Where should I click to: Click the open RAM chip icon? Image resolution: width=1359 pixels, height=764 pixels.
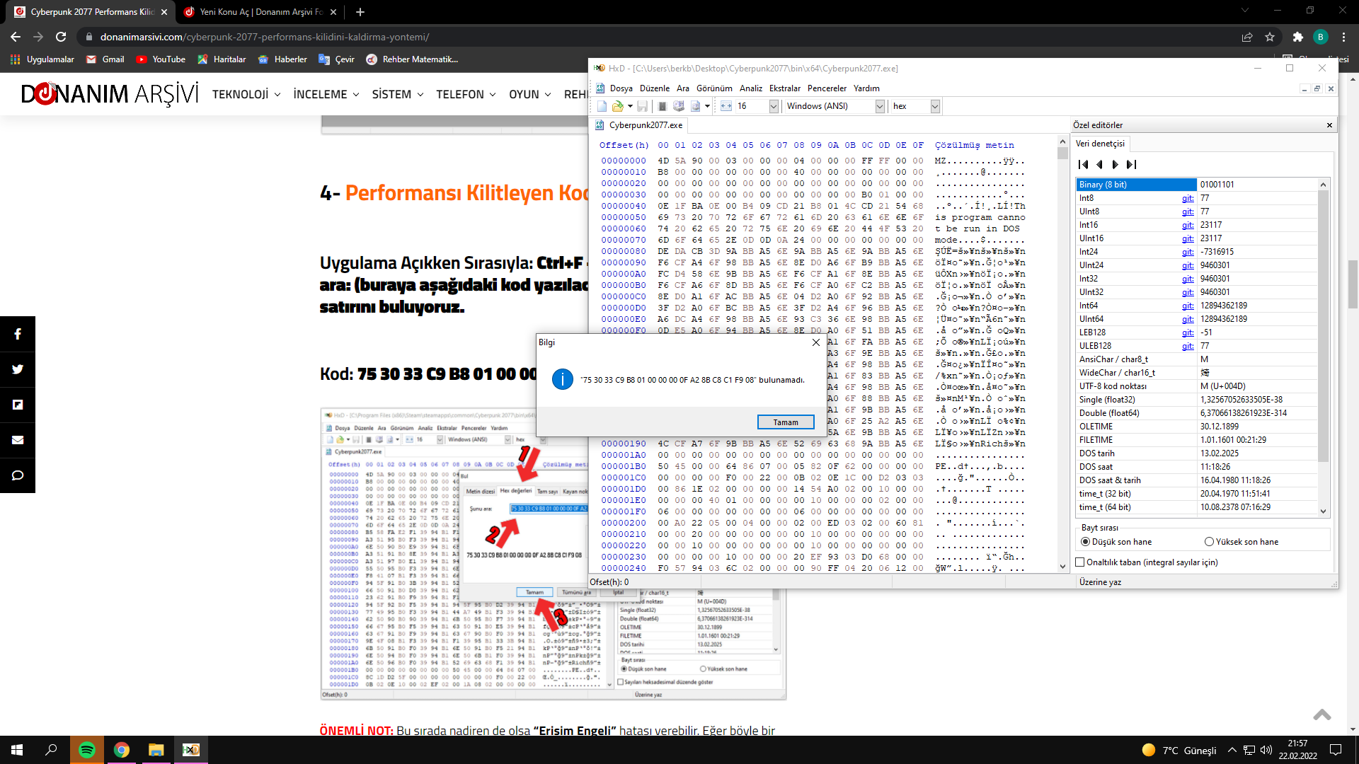coord(663,106)
